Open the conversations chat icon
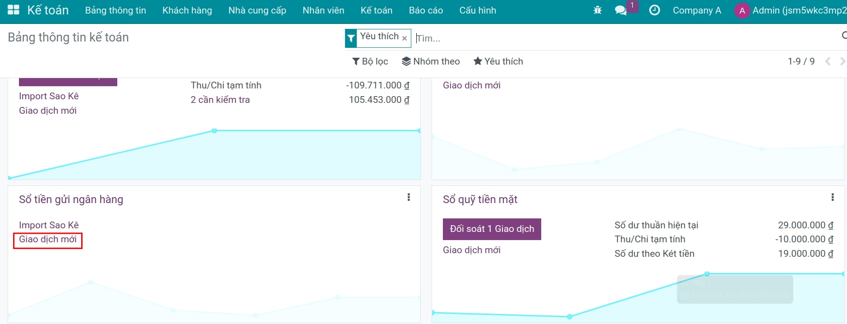Screen dimensions: 847x324 pos(621,10)
